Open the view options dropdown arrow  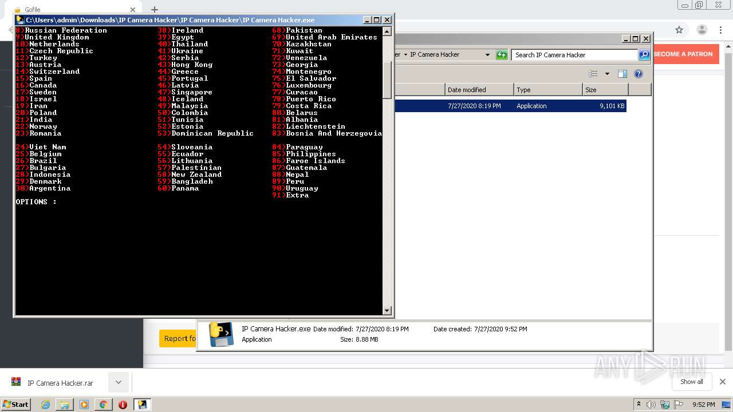pyautogui.click(x=607, y=74)
